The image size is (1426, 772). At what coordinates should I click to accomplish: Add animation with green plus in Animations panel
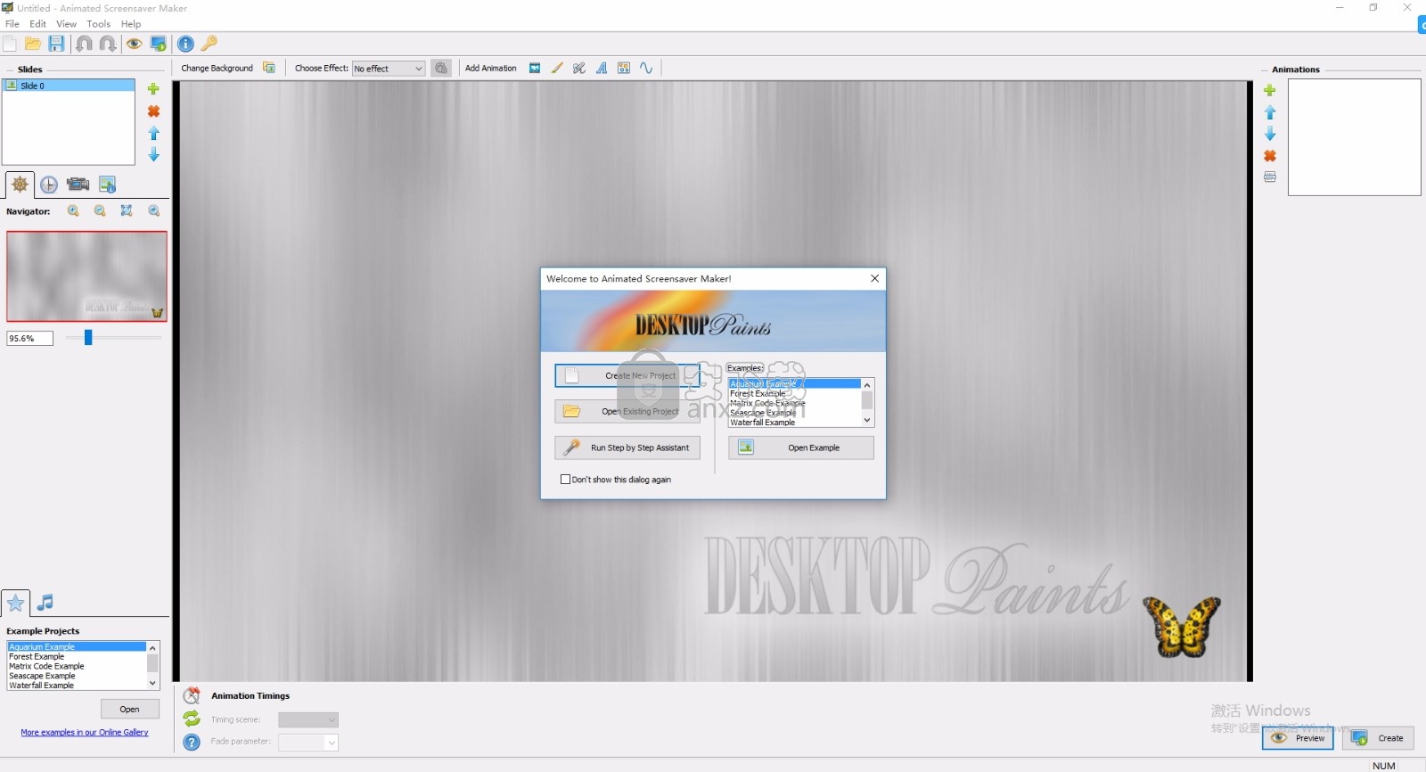point(1270,90)
